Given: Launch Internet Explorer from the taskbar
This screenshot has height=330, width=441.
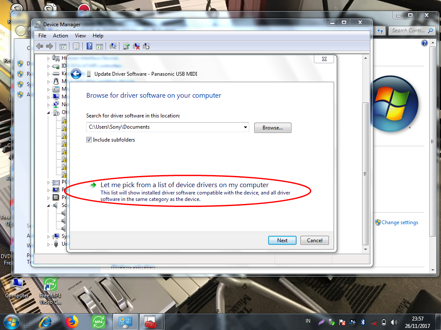Looking at the screenshot, I should (45, 322).
